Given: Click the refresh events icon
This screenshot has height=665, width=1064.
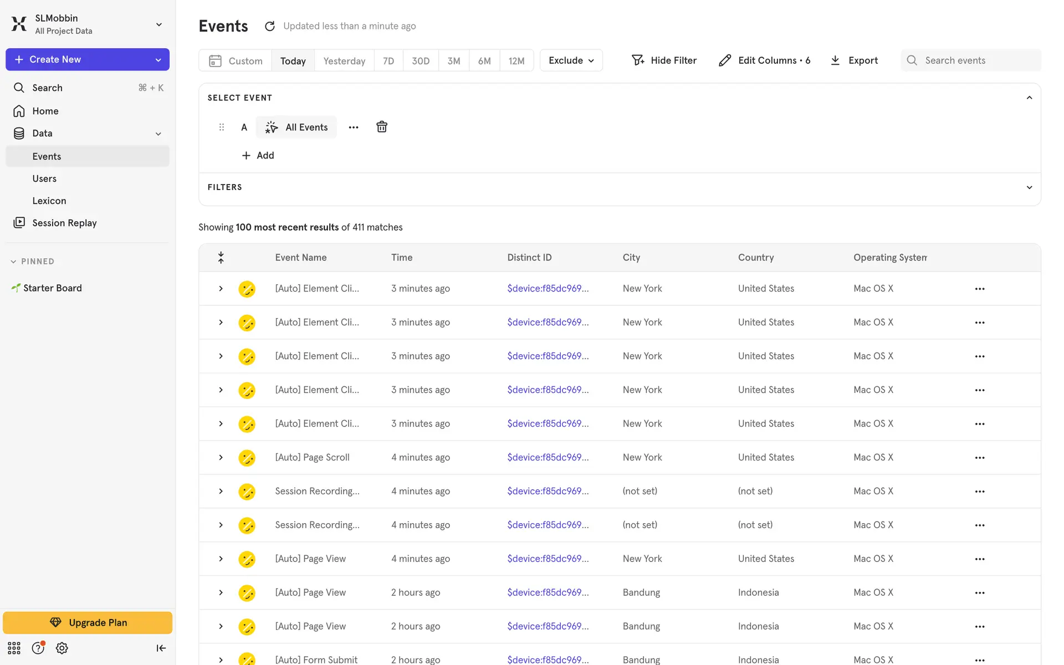Looking at the screenshot, I should click(270, 26).
